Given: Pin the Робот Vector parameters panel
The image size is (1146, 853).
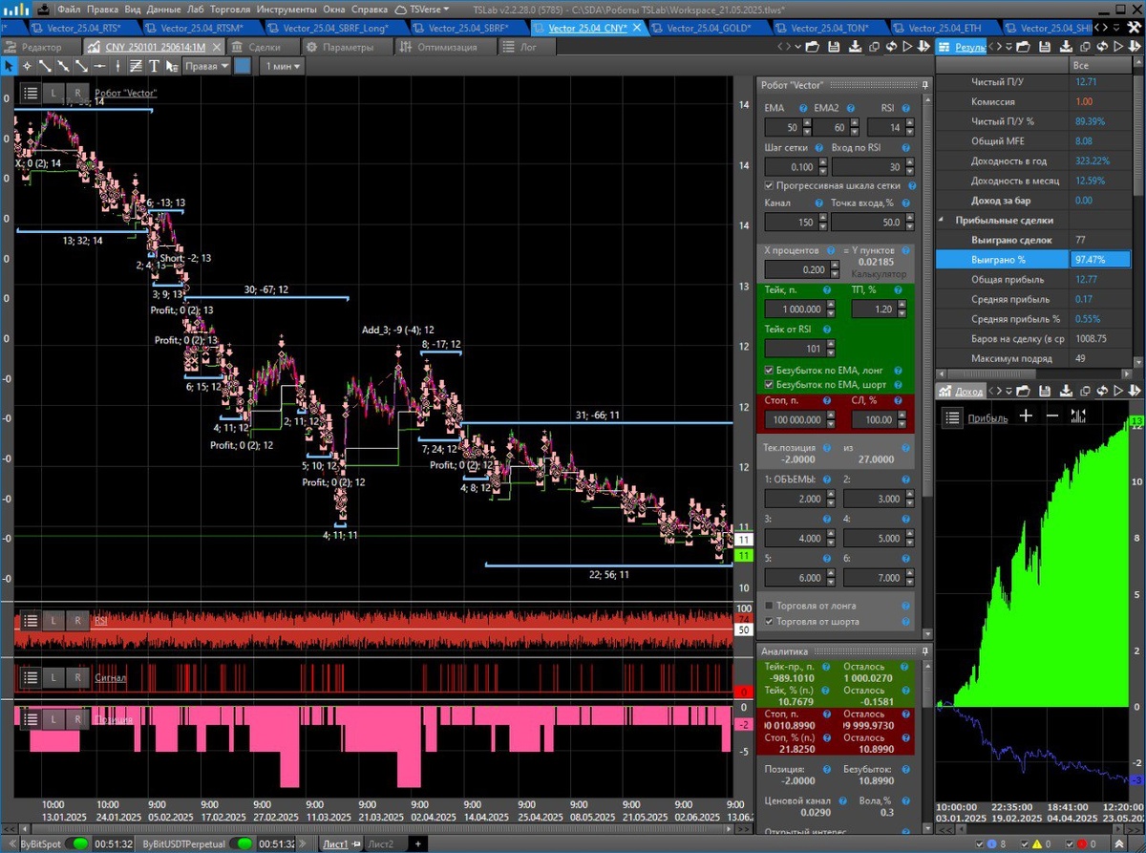Looking at the screenshot, I should pos(924,85).
